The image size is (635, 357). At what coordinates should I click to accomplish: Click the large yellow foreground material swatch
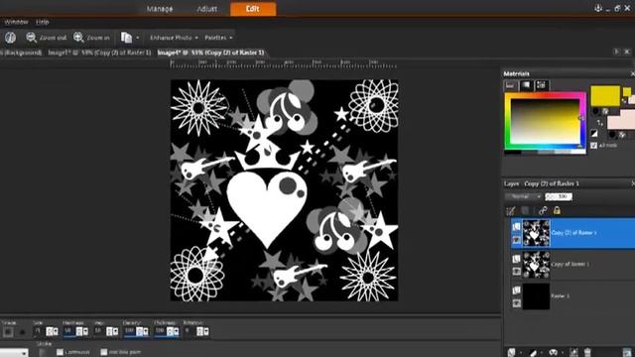click(x=605, y=96)
